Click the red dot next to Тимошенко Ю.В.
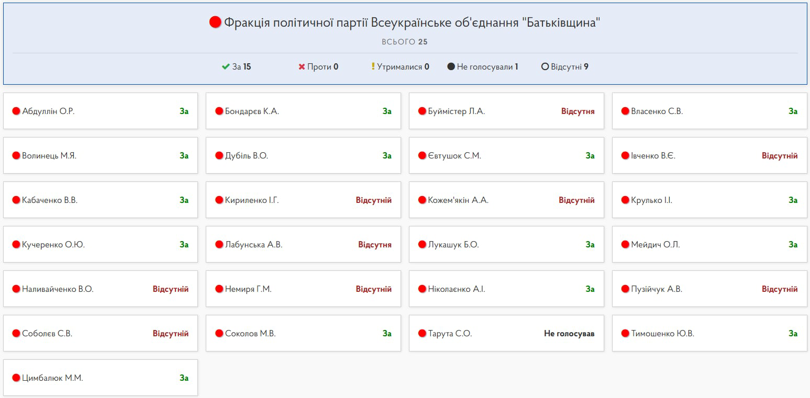 pyautogui.click(x=625, y=334)
